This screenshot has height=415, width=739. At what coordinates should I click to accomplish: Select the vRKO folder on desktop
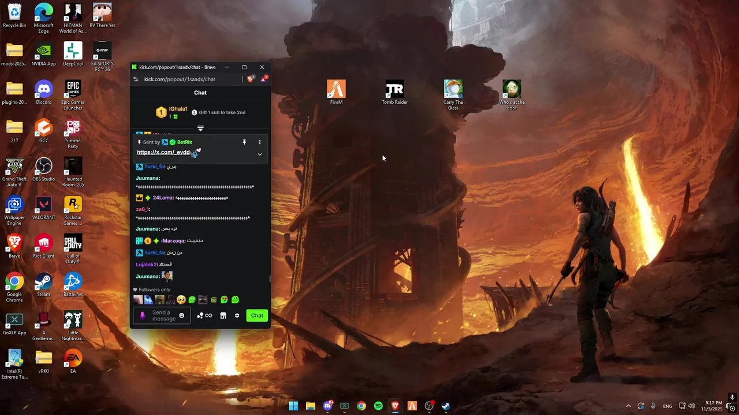[44, 362]
